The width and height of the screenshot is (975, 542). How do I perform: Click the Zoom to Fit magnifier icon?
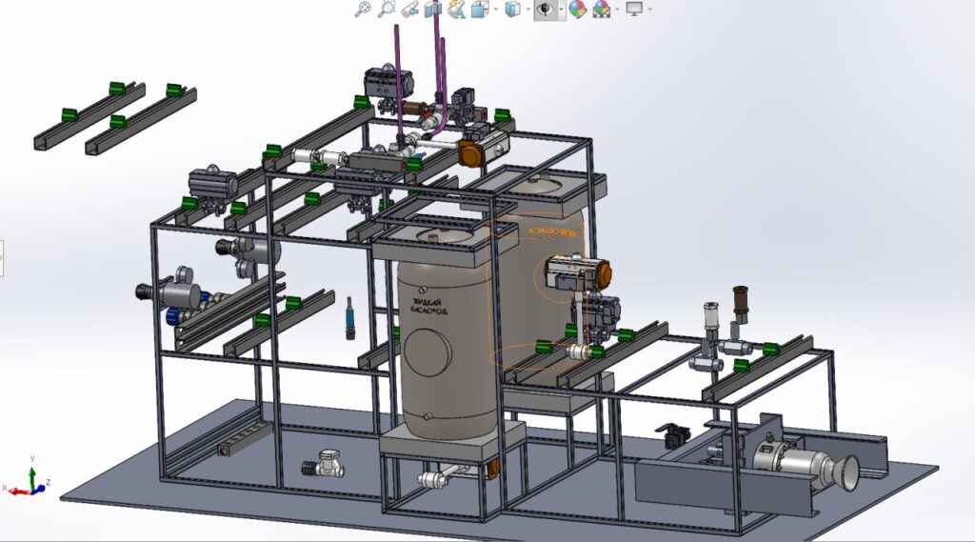(362, 10)
